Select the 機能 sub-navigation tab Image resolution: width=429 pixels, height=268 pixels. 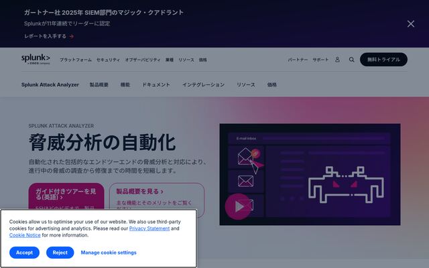pyautogui.click(x=125, y=85)
